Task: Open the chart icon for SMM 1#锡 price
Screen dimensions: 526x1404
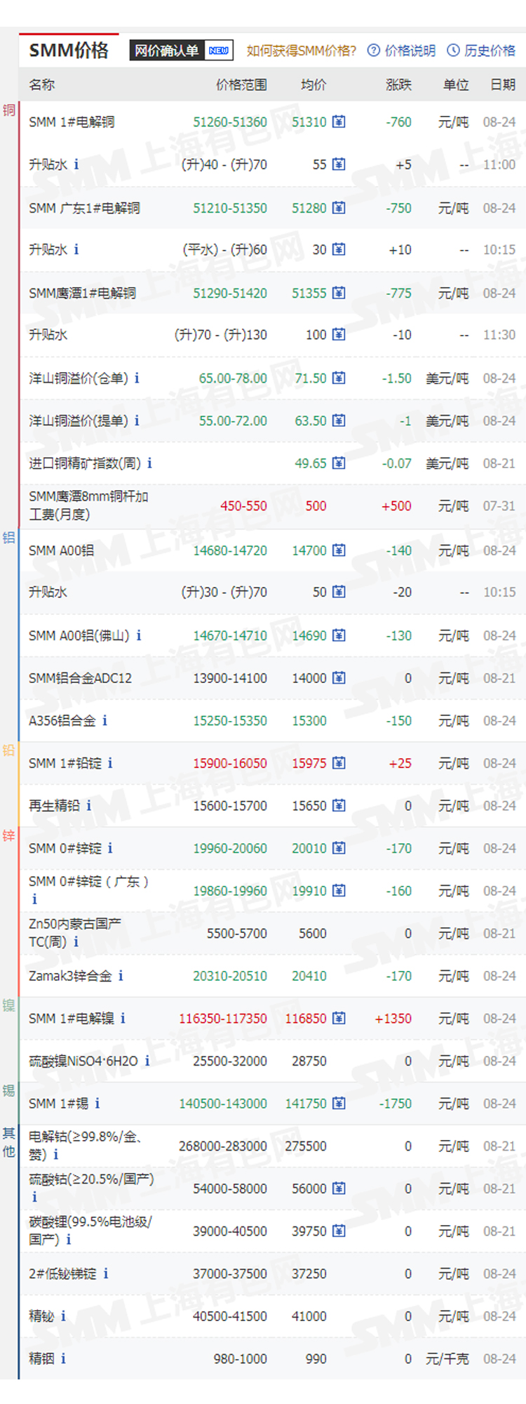Action: 339,1104
